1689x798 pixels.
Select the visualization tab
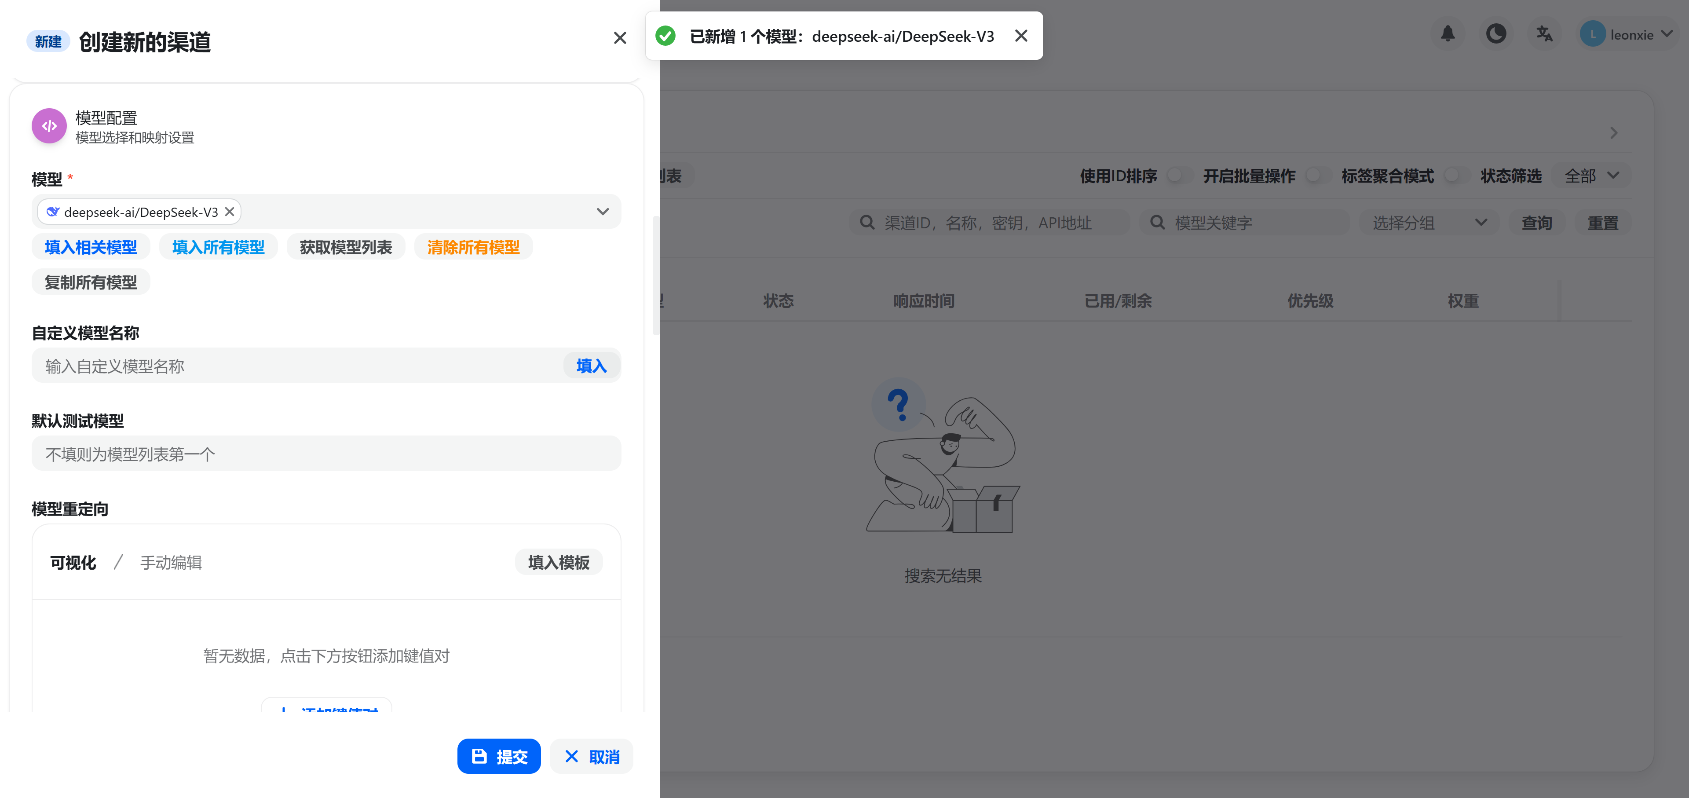[x=73, y=563]
